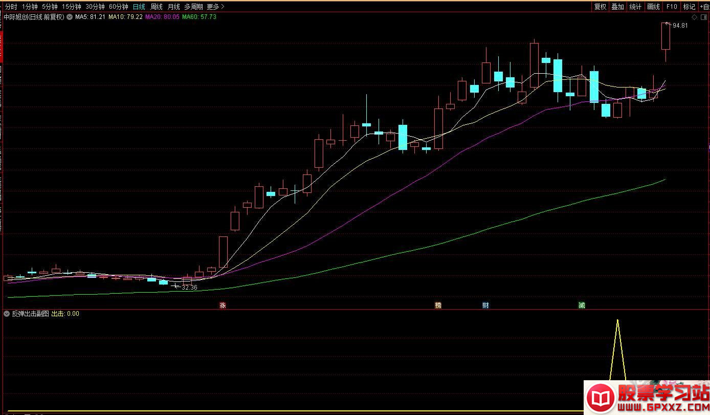Click the 反弹出击副图 indicator name
This screenshot has height=415, width=710.
coord(31,314)
